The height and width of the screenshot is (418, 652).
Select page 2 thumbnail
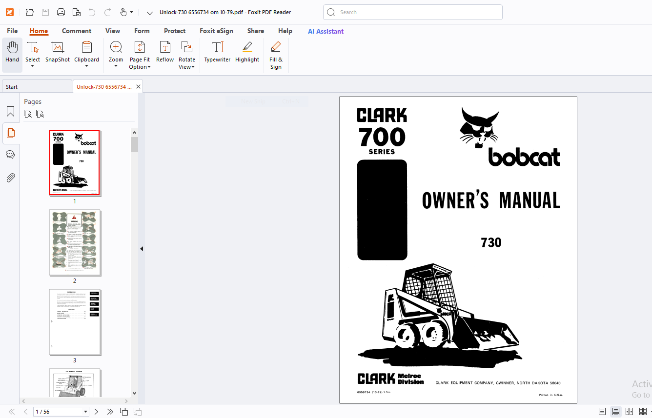[75, 242]
